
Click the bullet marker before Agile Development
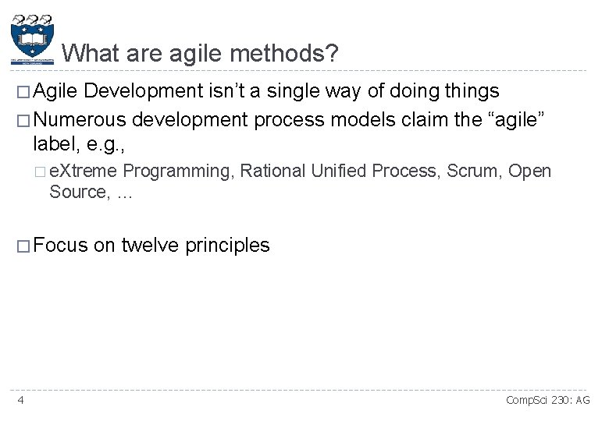pos(23,92)
